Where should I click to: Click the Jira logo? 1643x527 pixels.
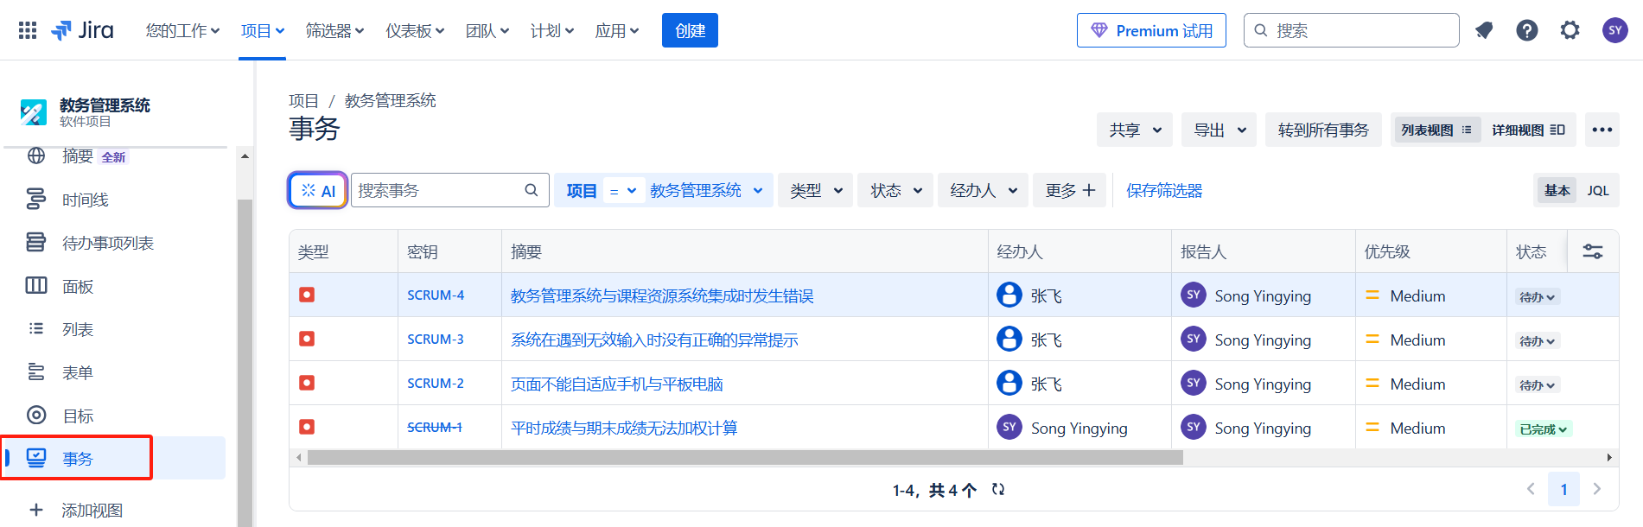click(83, 30)
